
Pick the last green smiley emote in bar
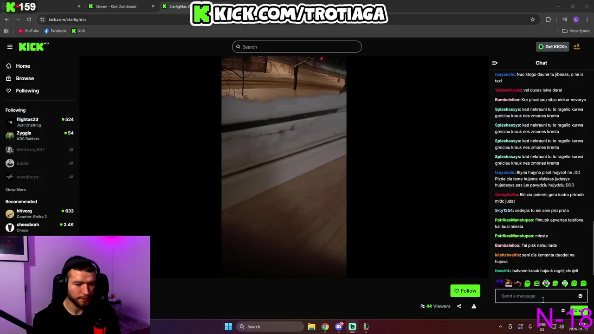pos(583,283)
